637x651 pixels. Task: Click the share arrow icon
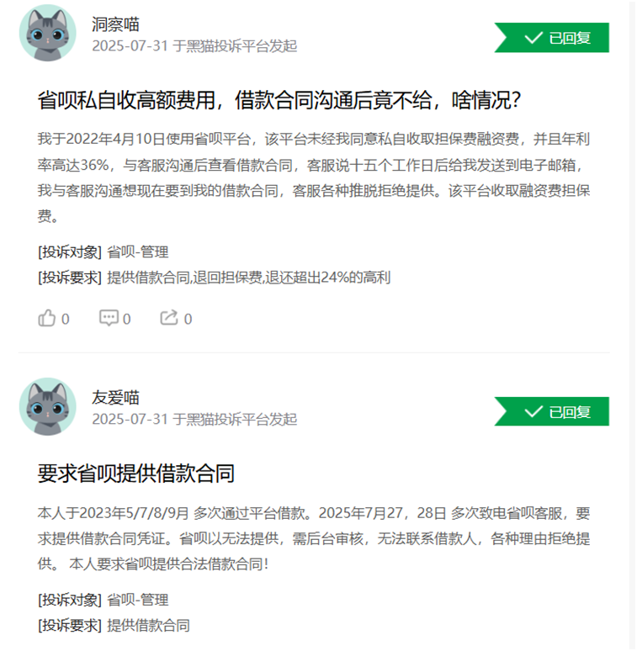pyautogui.click(x=169, y=318)
